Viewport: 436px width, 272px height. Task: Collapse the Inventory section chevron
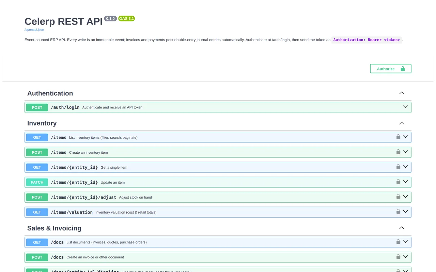tap(402, 123)
